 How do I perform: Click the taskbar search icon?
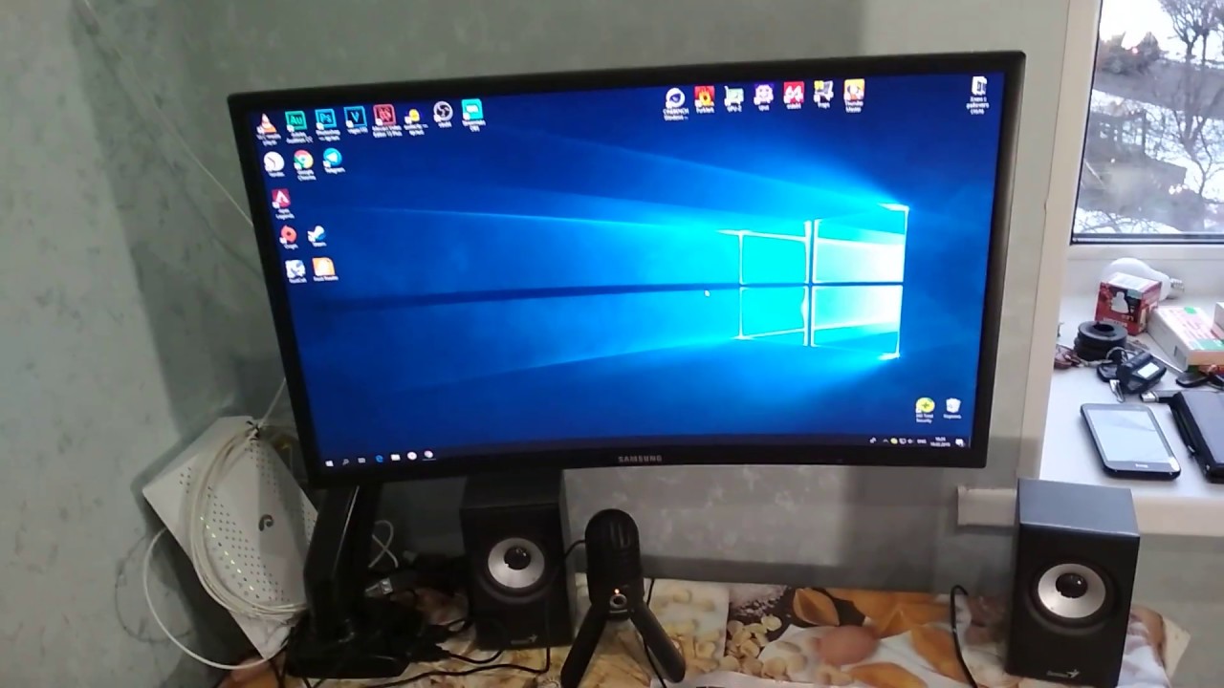point(347,460)
